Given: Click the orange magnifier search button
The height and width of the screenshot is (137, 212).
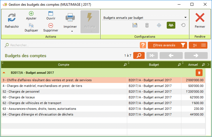Looking at the screenshot, I should tap(139, 55).
